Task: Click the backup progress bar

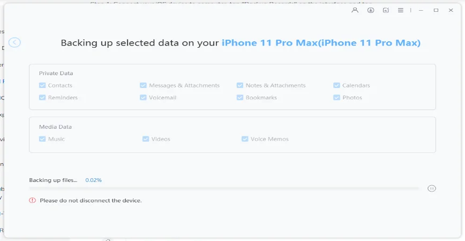Action: (x=224, y=188)
